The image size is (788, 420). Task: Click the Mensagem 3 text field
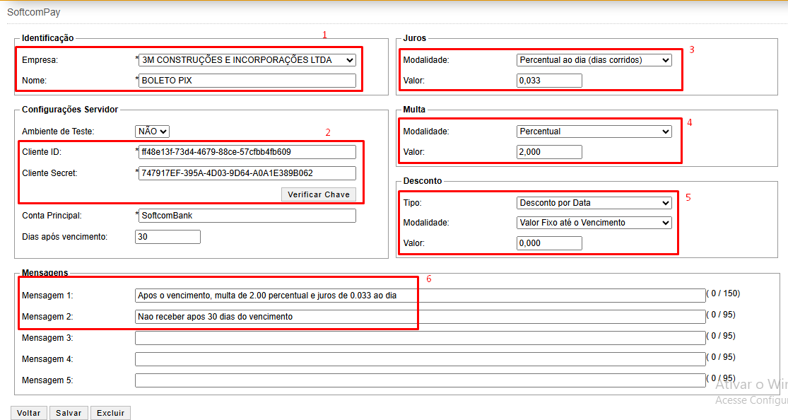(x=420, y=338)
